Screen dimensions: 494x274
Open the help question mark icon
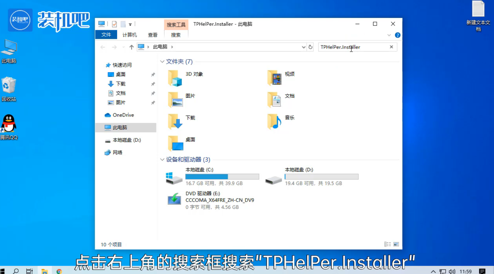(x=397, y=35)
